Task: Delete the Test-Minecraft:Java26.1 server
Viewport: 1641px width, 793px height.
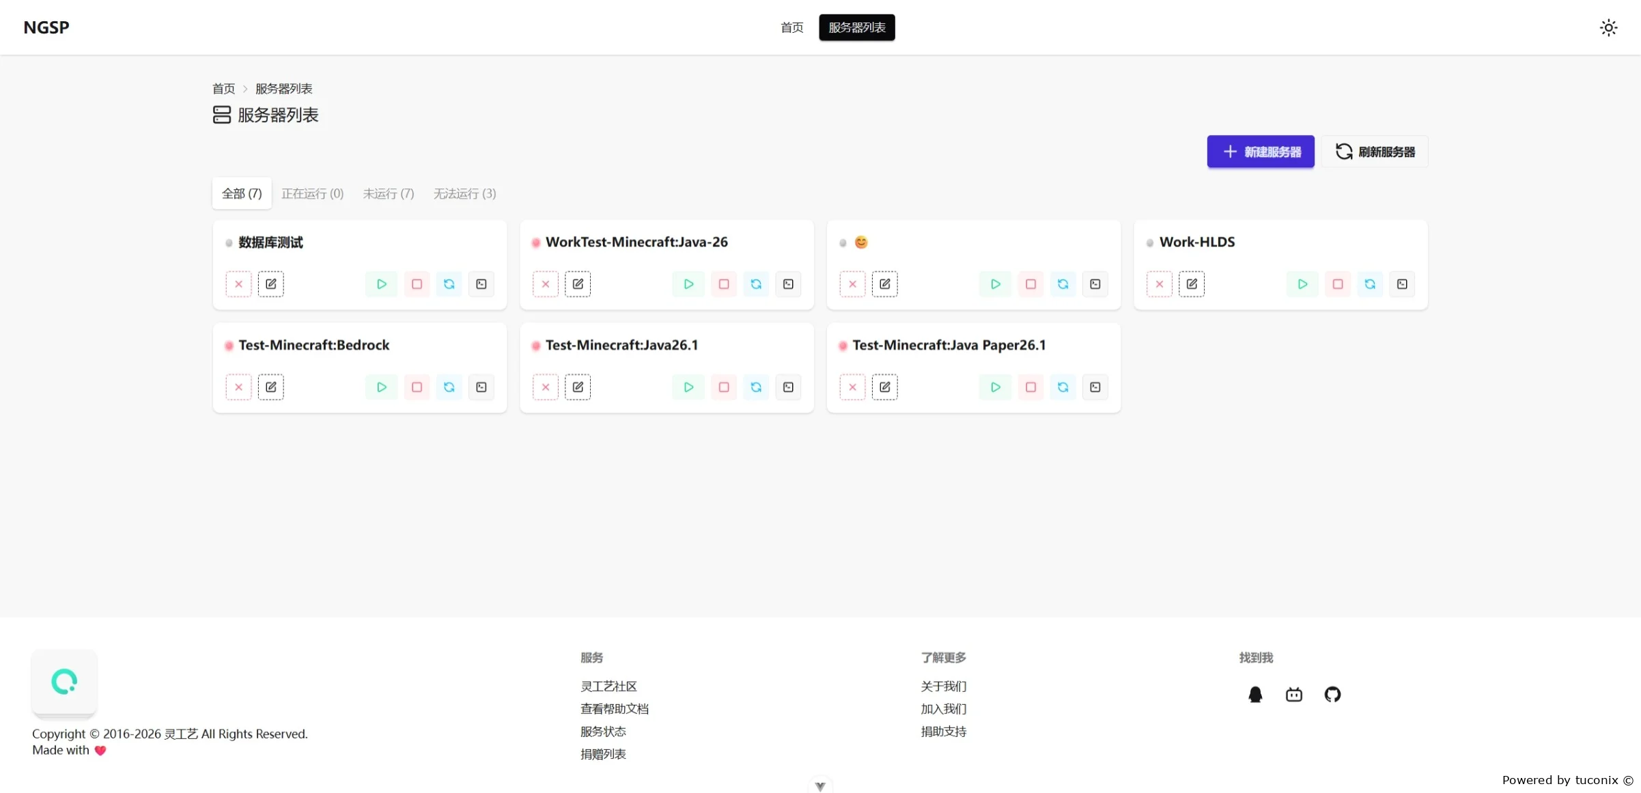Action: 546,387
